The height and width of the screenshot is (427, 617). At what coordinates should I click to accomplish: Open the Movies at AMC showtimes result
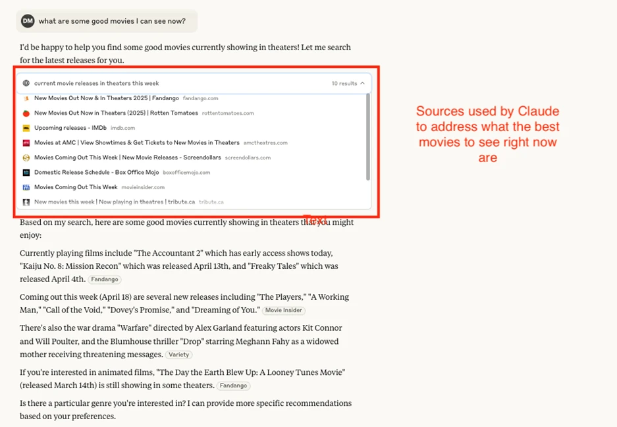[136, 142]
